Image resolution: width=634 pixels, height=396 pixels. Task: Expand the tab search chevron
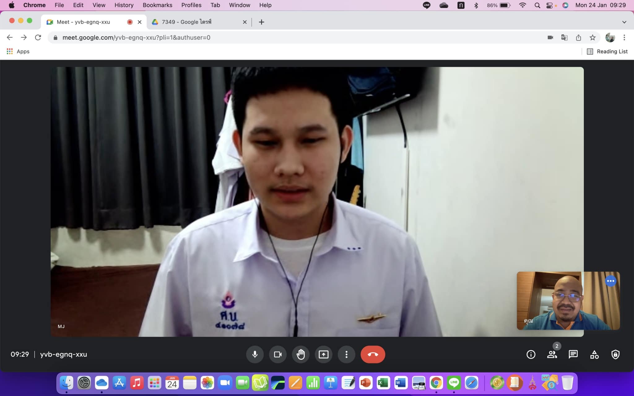[624, 22]
